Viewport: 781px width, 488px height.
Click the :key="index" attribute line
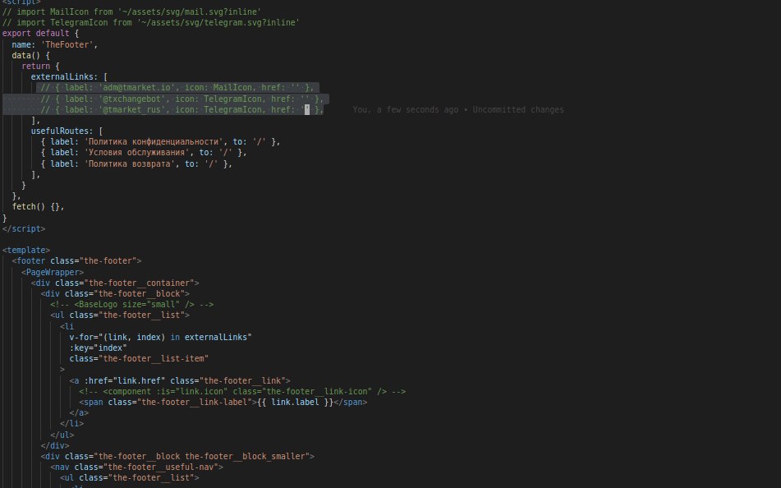click(x=98, y=348)
